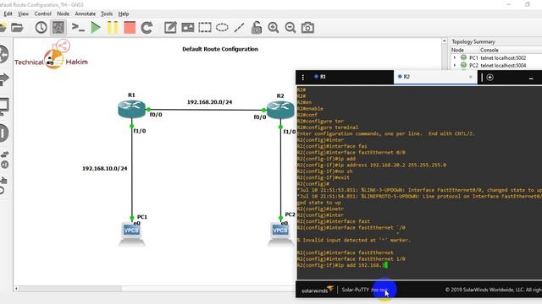Add a note annotation icon
The image size is (542, 304).
(x=170, y=28)
